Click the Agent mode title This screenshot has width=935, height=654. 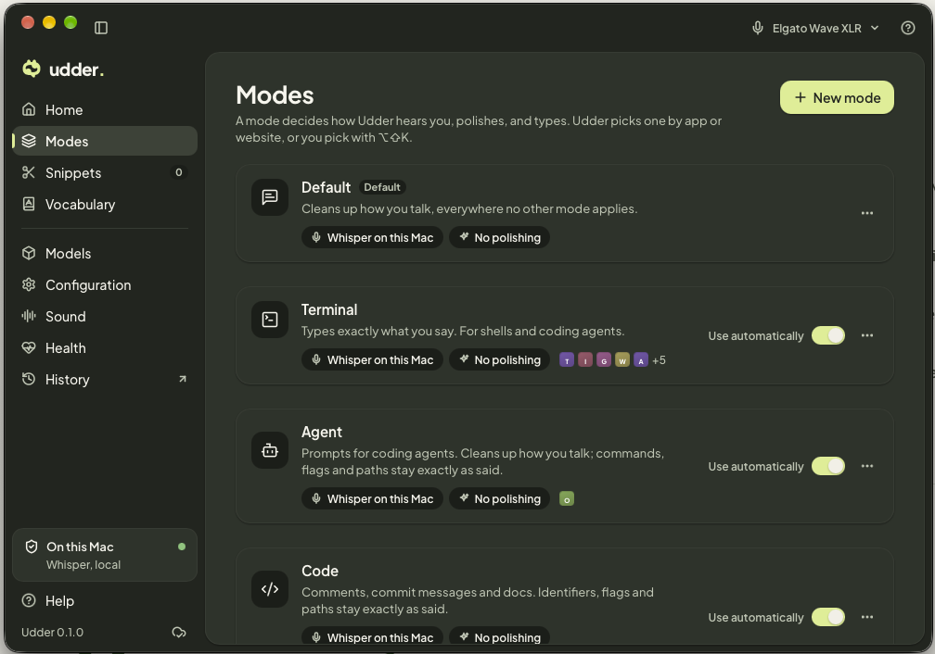point(321,433)
